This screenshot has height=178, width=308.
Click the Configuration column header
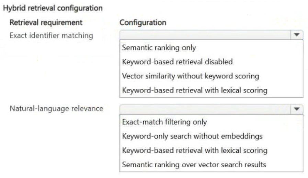(x=143, y=23)
